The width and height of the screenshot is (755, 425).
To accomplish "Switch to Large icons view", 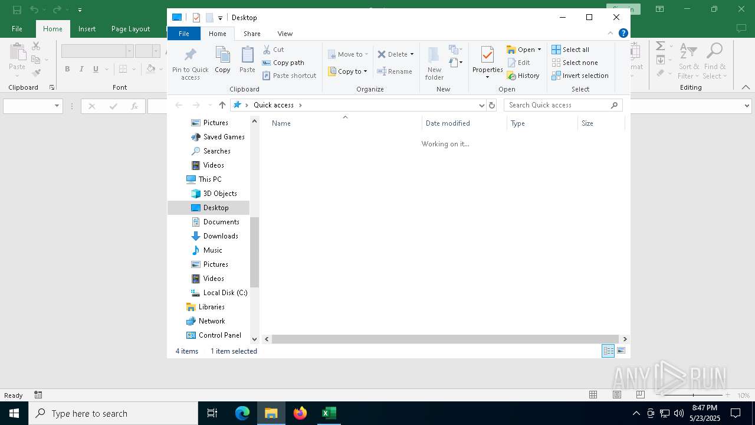I will click(621, 351).
